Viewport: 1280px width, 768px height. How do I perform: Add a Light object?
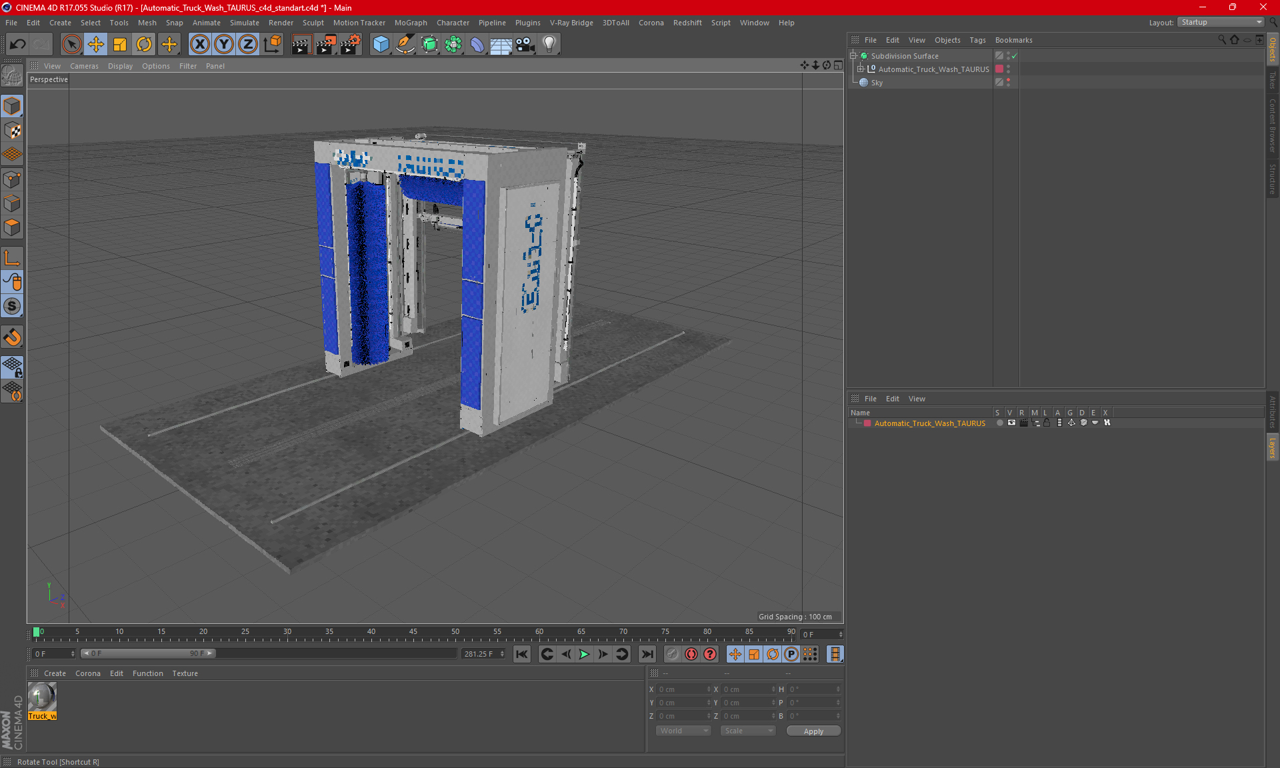tap(549, 45)
